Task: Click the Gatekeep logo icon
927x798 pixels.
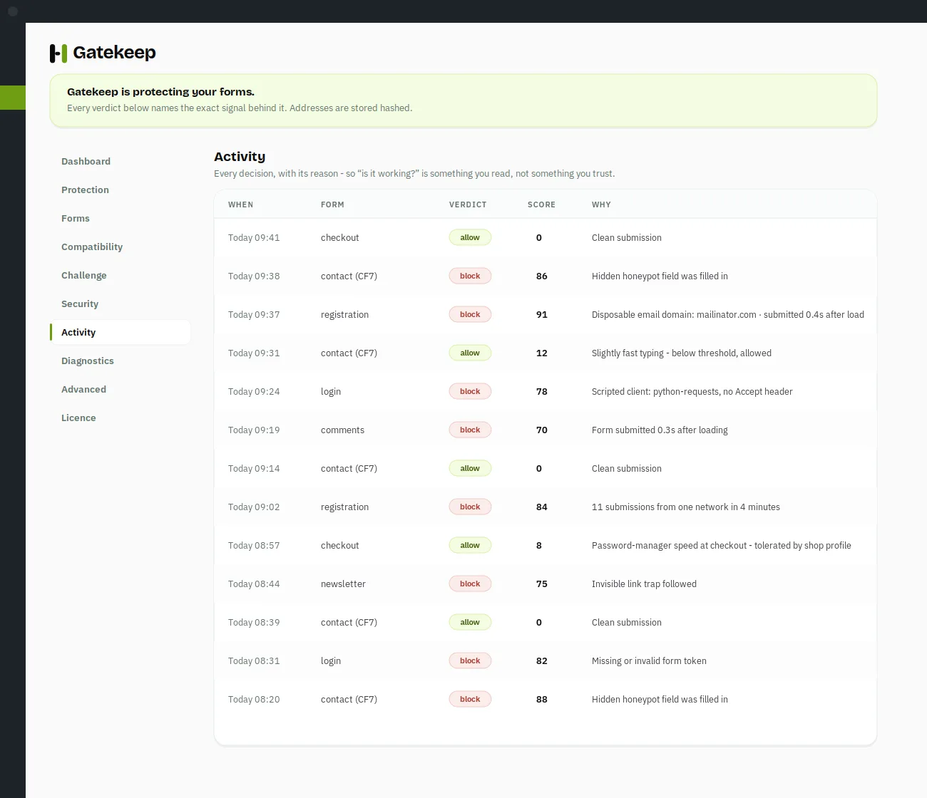Action: 58,53
